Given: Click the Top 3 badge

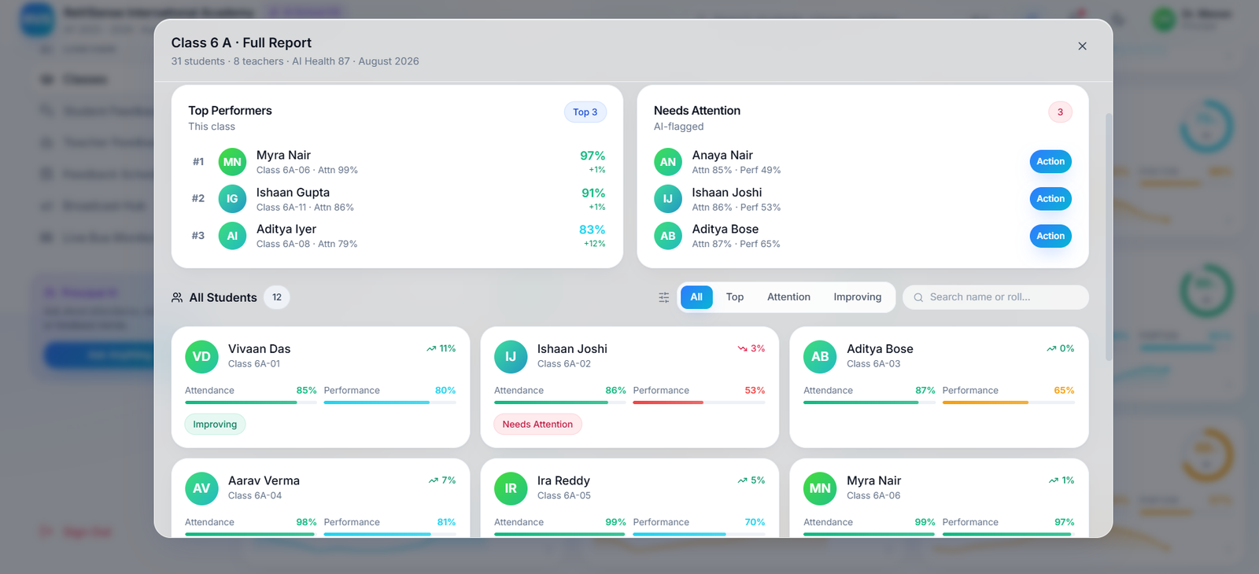Looking at the screenshot, I should tap(585, 112).
